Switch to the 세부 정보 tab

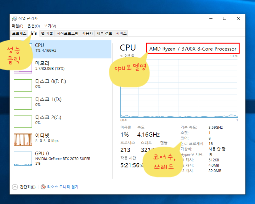(x=105, y=33)
